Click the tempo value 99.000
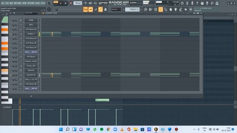Screen dimensions: 237x133 pyautogui.click(x=78, y=3)
